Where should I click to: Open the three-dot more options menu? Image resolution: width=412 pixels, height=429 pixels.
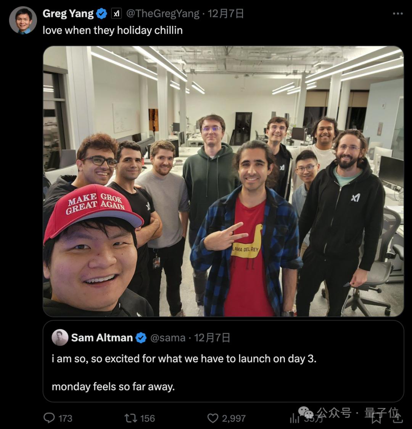click(x=398, y=13)
